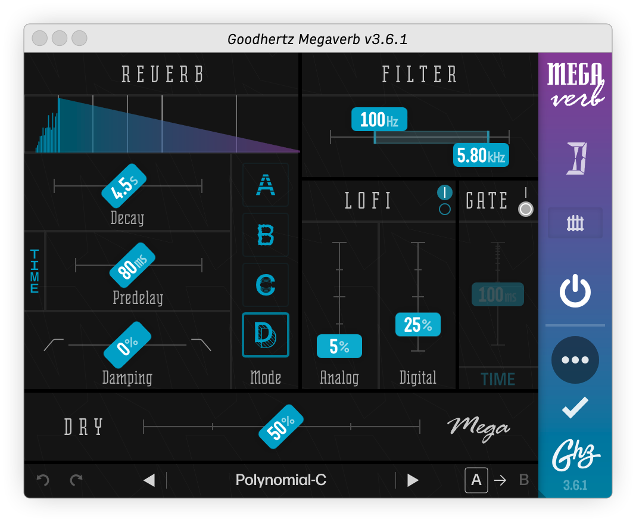Click the damping right slope icon

[x=201, y=344]
